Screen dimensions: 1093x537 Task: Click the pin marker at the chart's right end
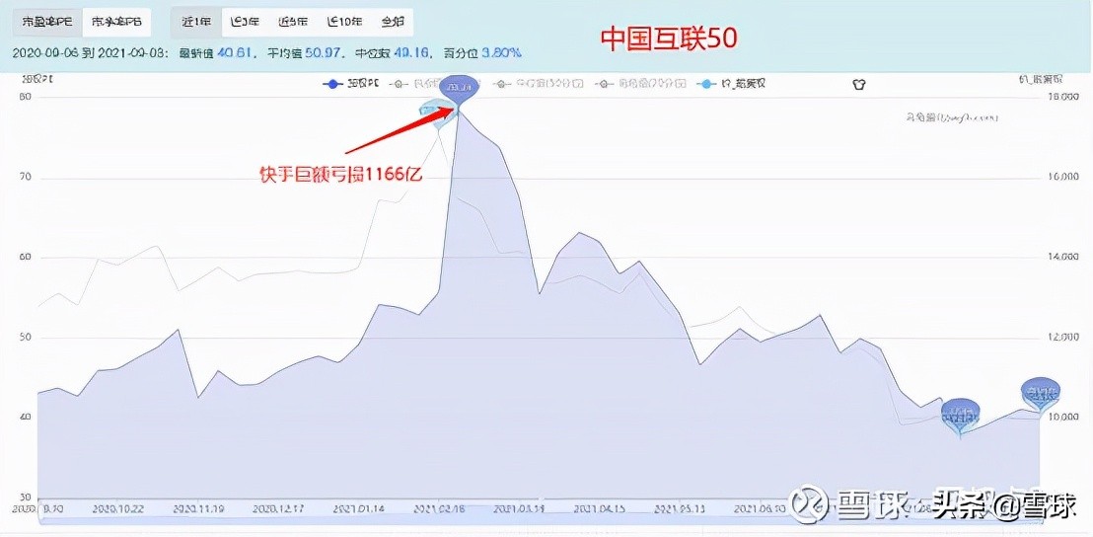1040,394
